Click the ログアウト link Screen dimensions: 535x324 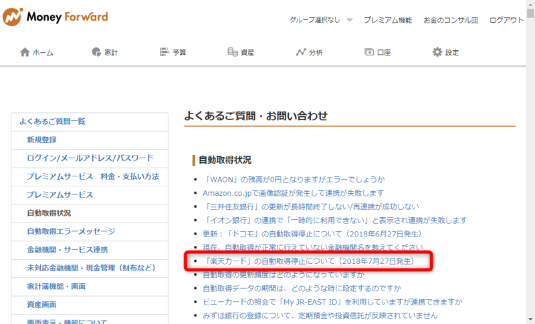click(506, 20)
